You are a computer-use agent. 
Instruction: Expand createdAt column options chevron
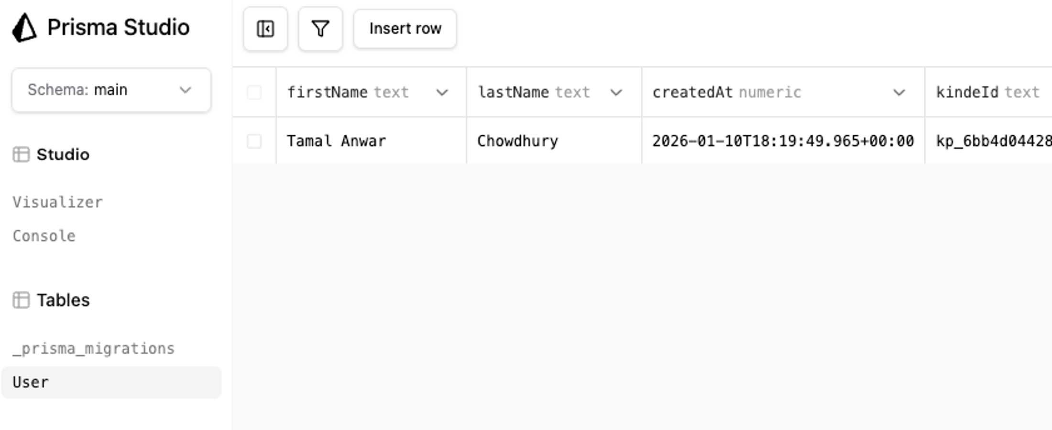tap(899, 92)
